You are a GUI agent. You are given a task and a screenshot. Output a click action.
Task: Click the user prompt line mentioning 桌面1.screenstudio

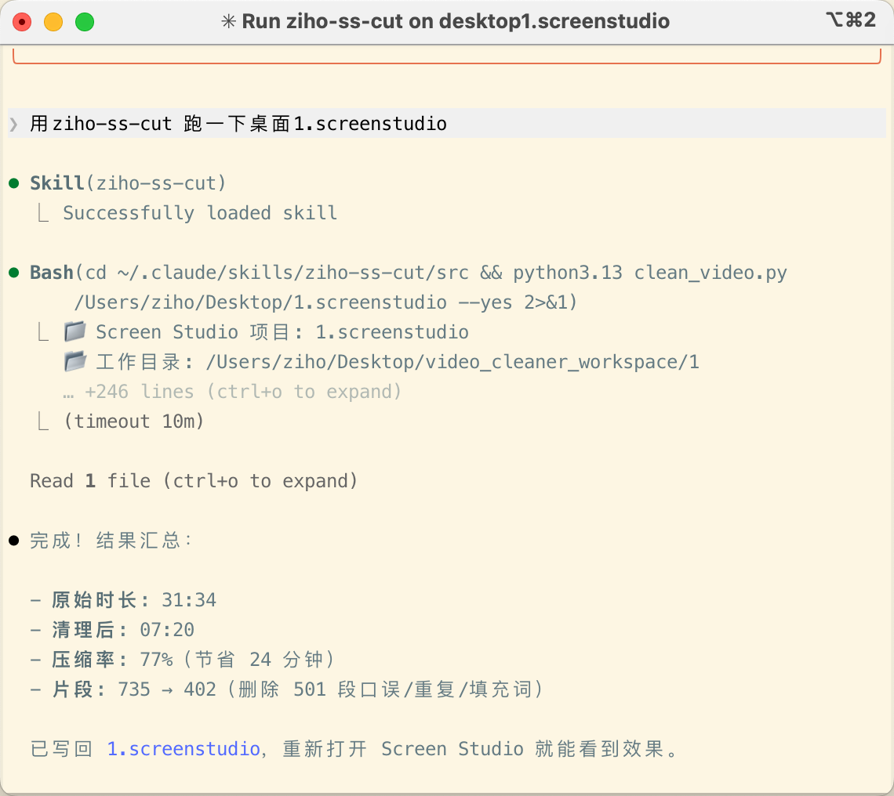coord(238,124)
